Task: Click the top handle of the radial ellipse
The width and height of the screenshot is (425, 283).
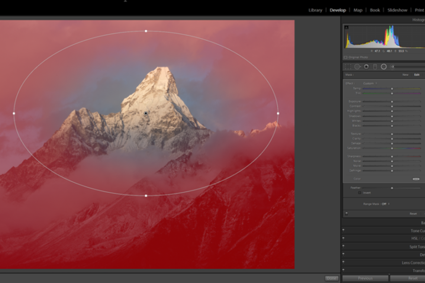Action: pos(146,31)
